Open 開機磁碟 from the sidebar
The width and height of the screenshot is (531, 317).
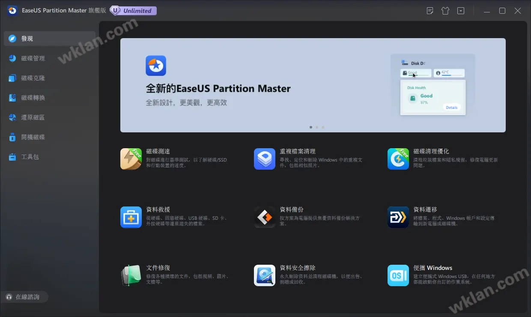point(50,137)
